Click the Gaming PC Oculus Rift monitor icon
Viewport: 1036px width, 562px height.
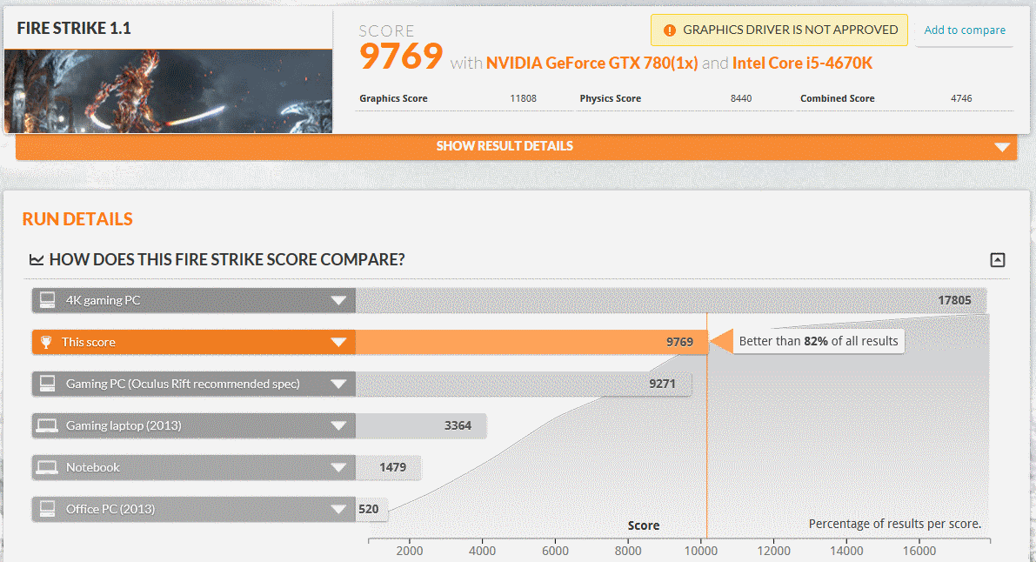click(48, 384)
